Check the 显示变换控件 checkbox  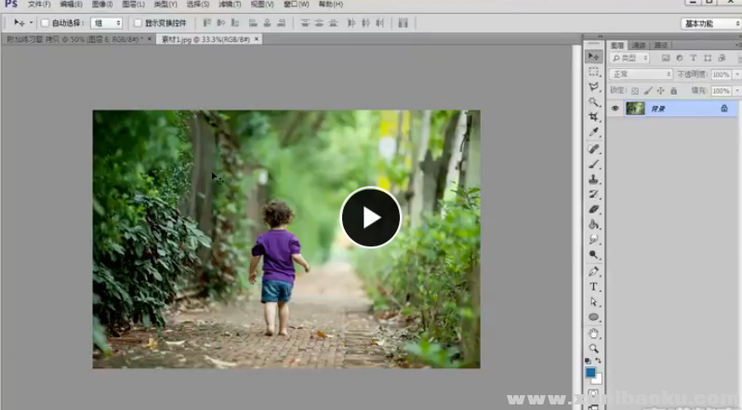pos(138,22)
